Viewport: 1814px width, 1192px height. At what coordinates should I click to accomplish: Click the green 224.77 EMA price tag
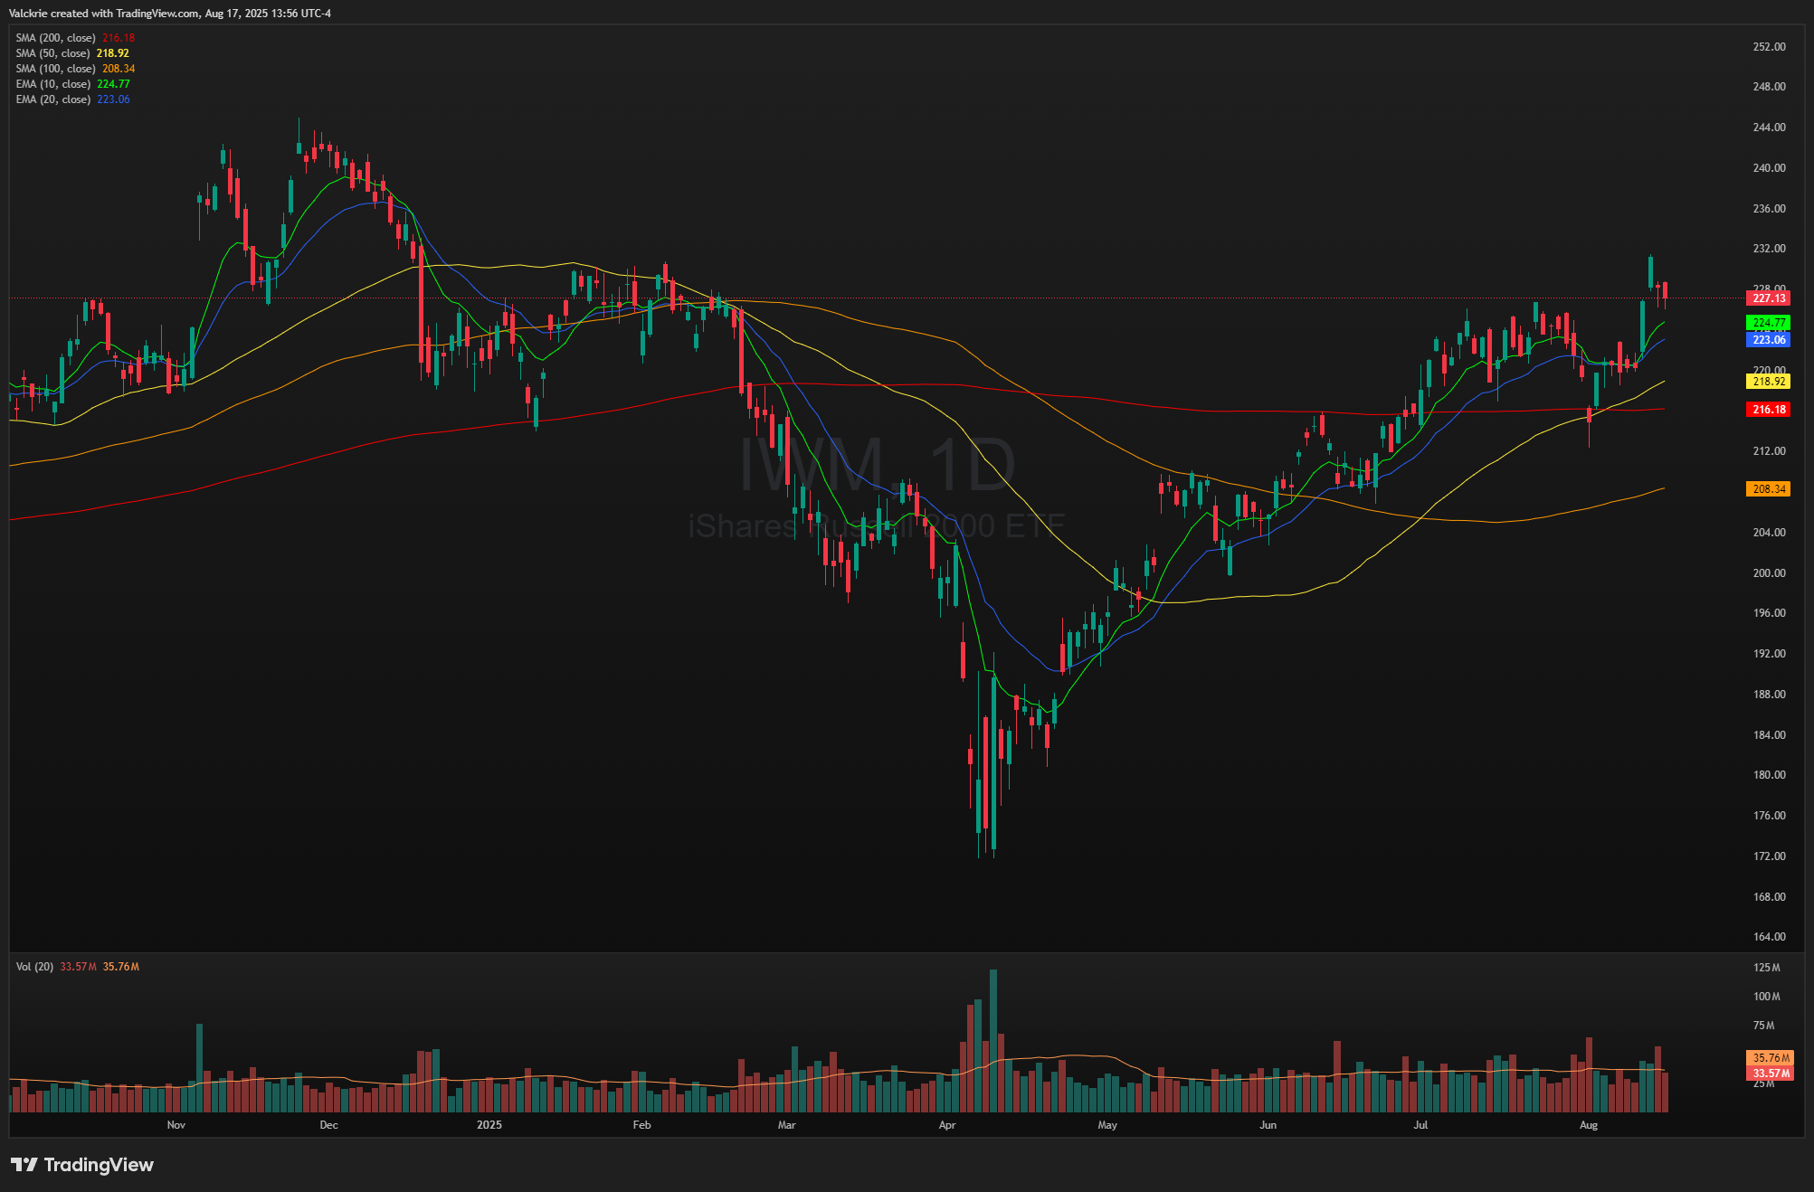coord(1768,323)
